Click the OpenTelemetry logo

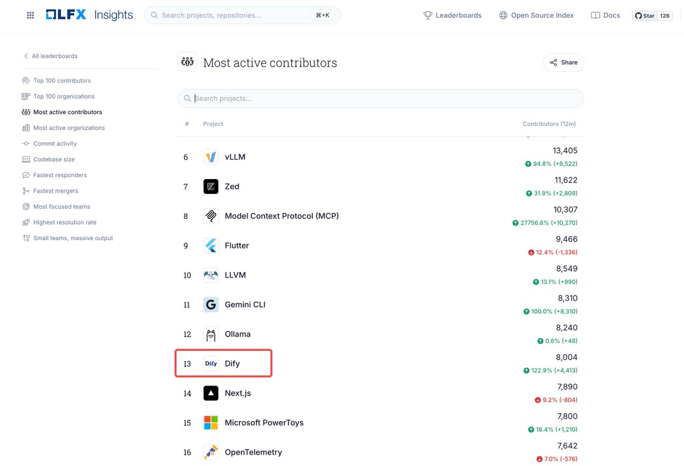tap(210, 452)
